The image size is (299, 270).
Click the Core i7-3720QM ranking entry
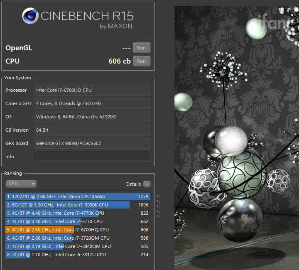[x=78, y=238]
